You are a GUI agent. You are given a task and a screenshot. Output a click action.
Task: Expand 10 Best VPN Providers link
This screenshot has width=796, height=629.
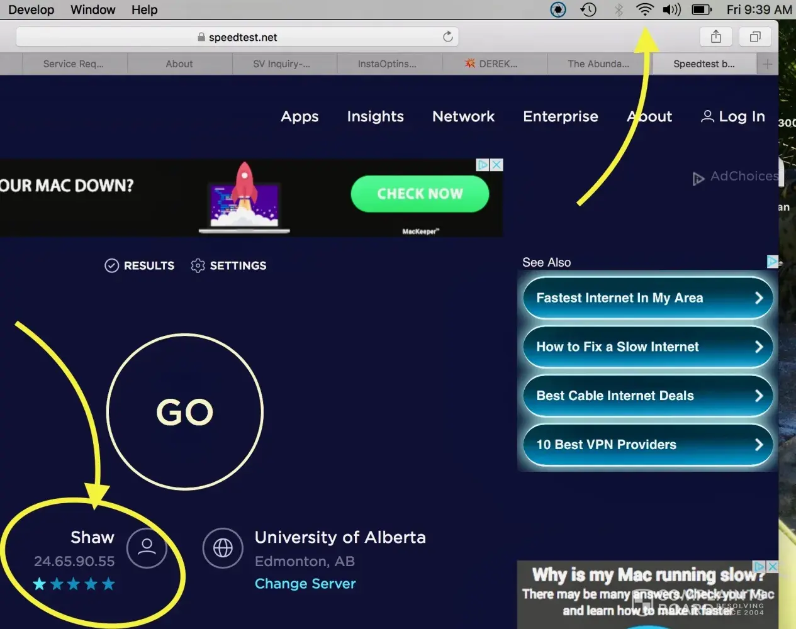647,445
